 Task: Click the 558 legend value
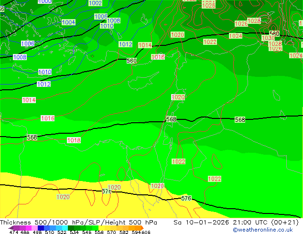(99, 232)
